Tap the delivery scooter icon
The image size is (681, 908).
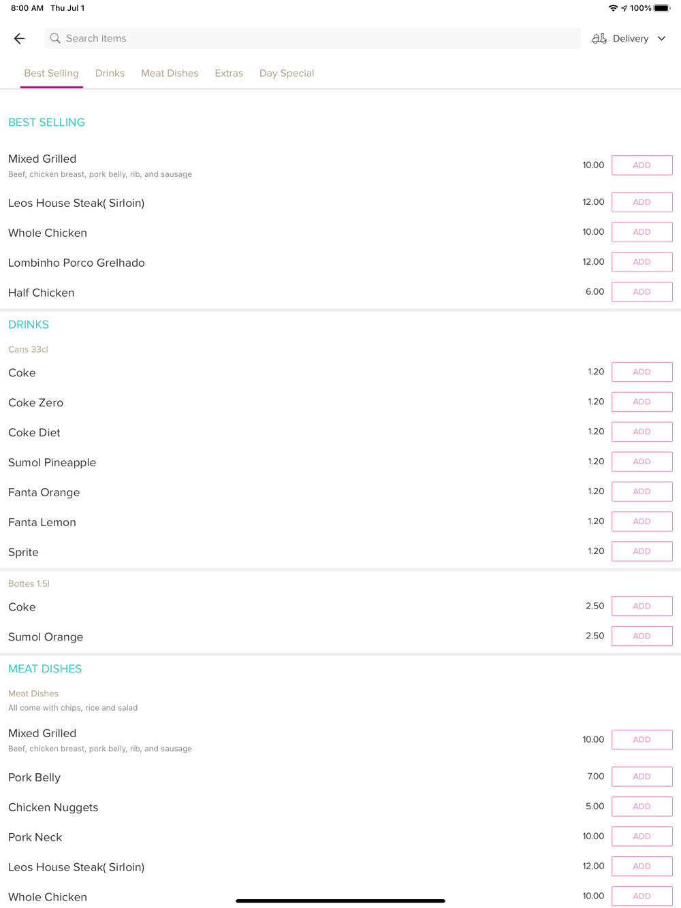pyautogui.click(x=599, y=39)
